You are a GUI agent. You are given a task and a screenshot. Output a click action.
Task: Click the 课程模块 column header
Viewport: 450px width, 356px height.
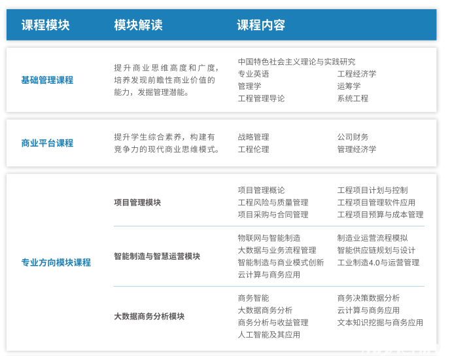pyautogui.click(x=45, y=25)
